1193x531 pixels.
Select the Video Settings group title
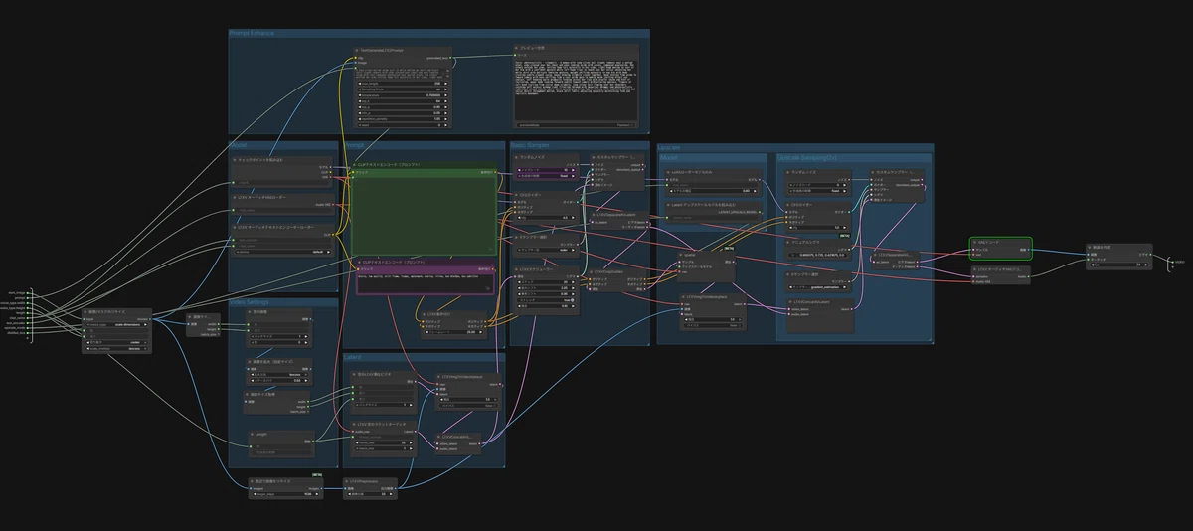point(249,301)
